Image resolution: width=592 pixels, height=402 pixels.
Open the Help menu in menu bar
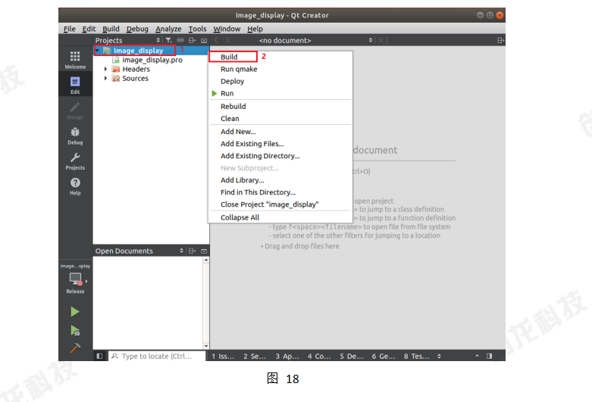point(255,29)
